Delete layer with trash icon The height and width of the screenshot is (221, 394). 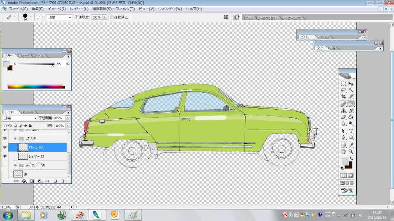63,181
